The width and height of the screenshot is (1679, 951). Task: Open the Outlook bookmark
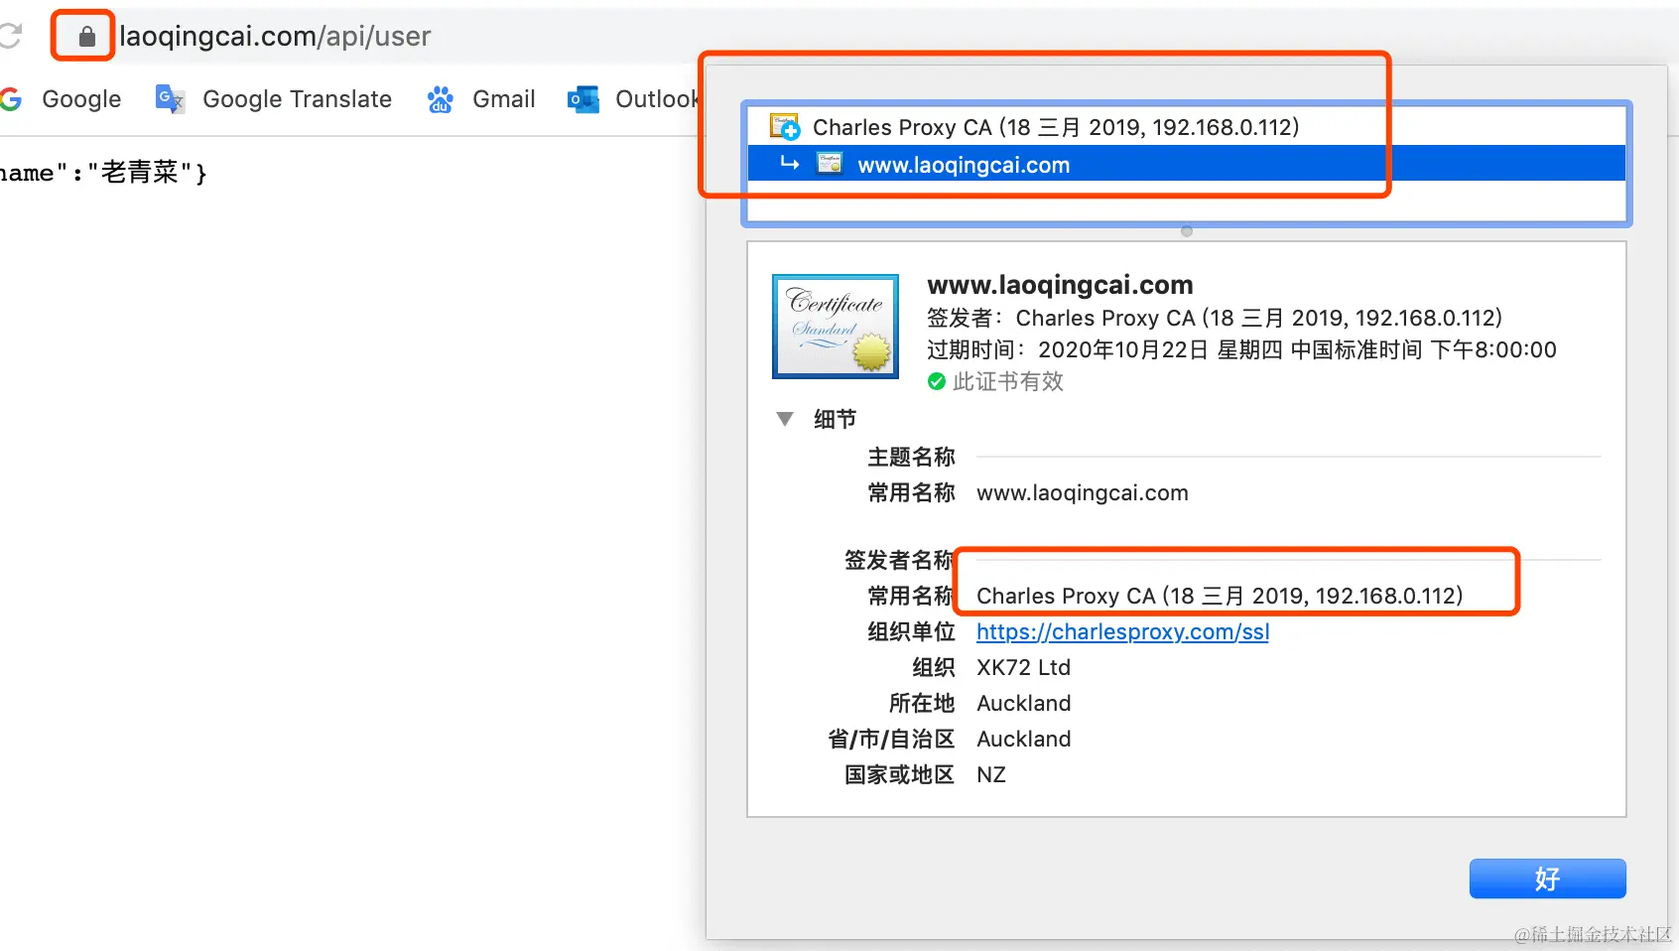pyautogui.click(x=657, y=99)
